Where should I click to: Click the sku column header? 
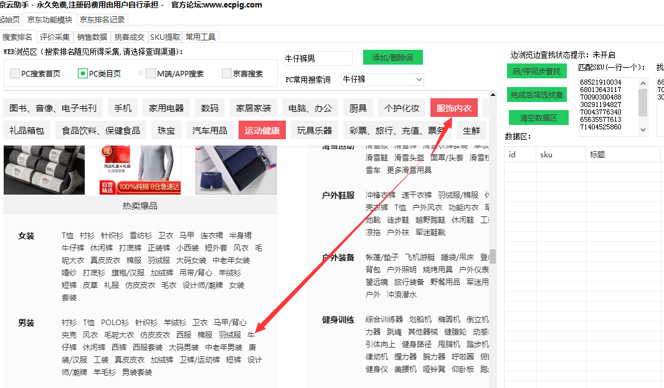coord(561,155)
